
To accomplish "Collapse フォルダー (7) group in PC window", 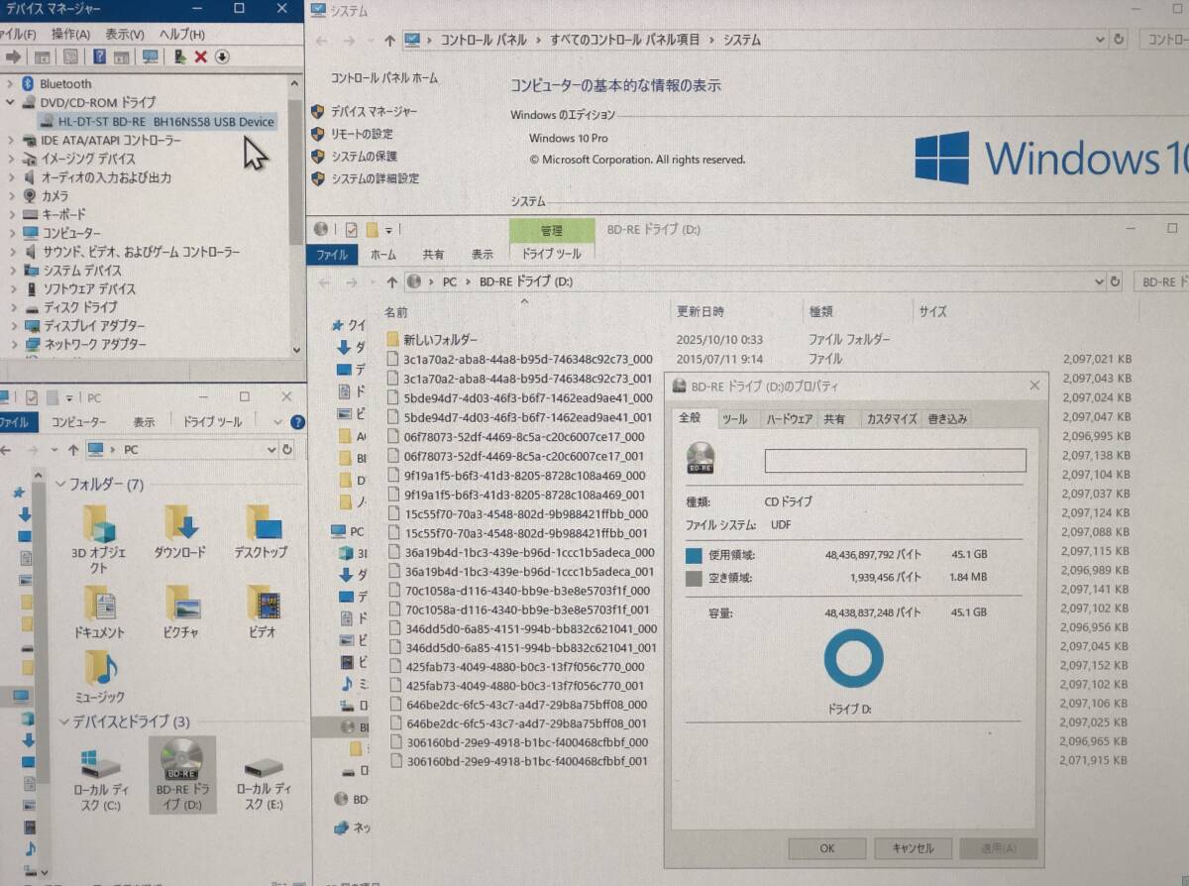I will tap(61, 485).
